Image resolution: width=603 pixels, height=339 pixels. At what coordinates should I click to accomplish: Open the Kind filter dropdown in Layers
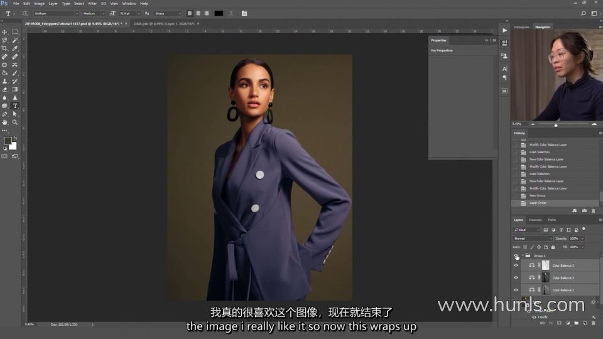pyautogui.click(x=526, y=230)
